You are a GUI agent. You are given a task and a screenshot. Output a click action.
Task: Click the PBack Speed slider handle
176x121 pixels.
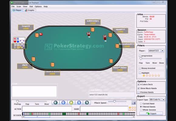pos(114,101)
